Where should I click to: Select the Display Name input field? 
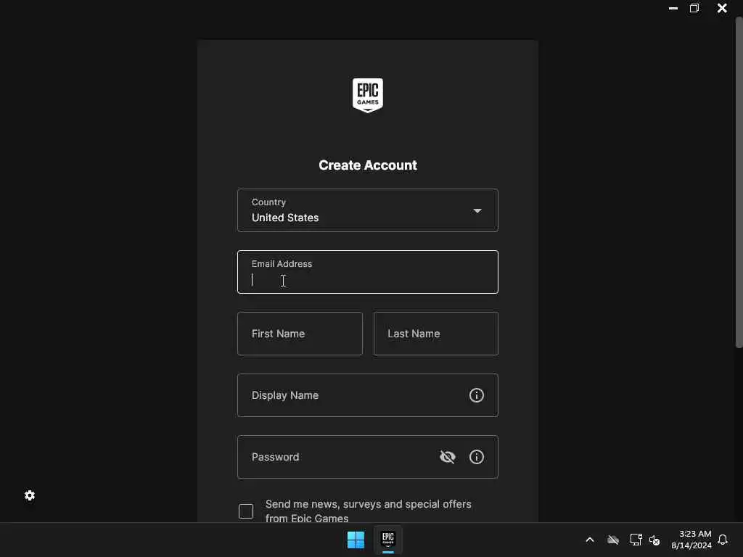tap(368, 395)
